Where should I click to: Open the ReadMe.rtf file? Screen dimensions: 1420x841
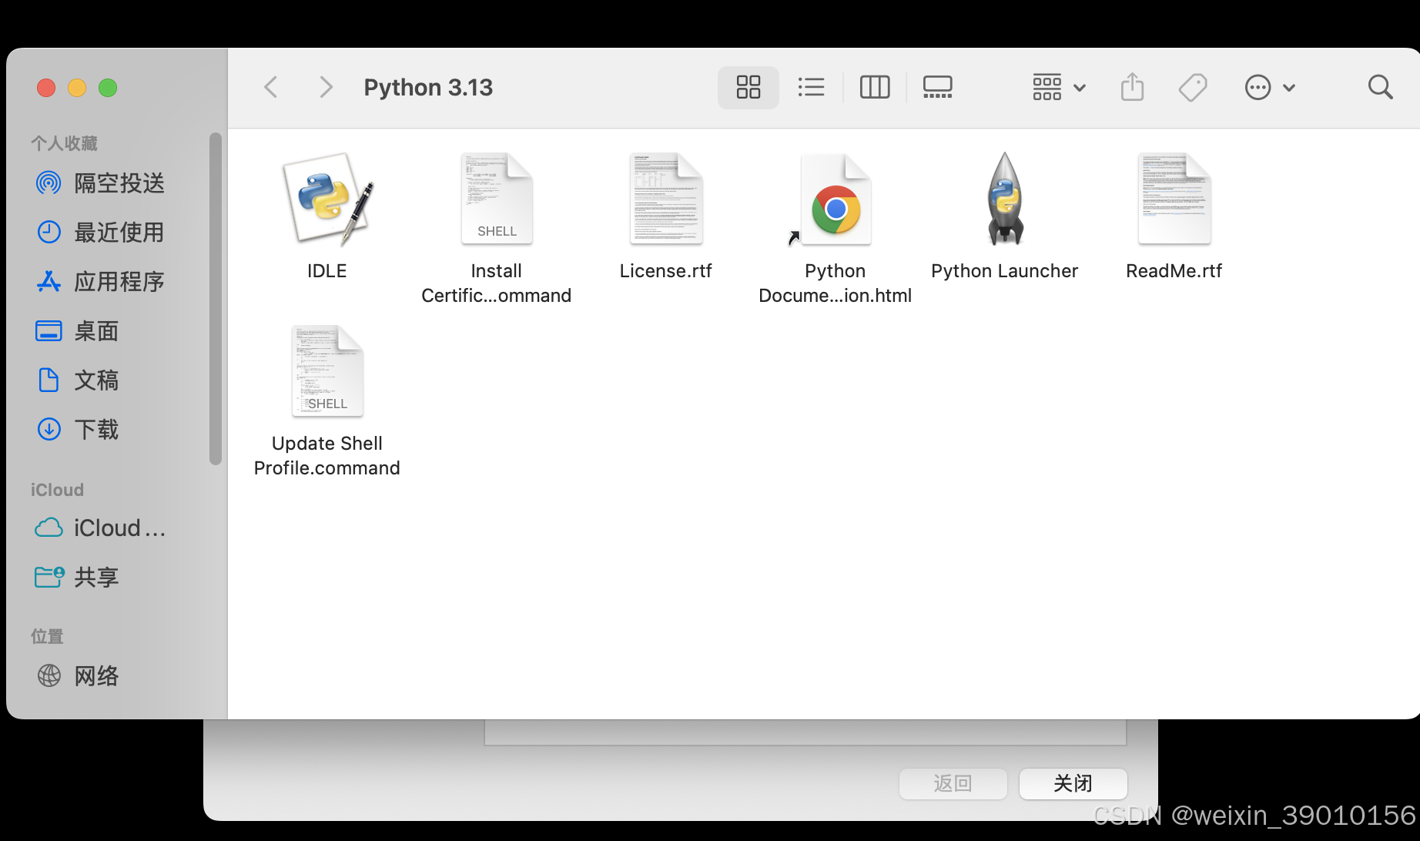pyautogui.click(x=1174, y=199)
